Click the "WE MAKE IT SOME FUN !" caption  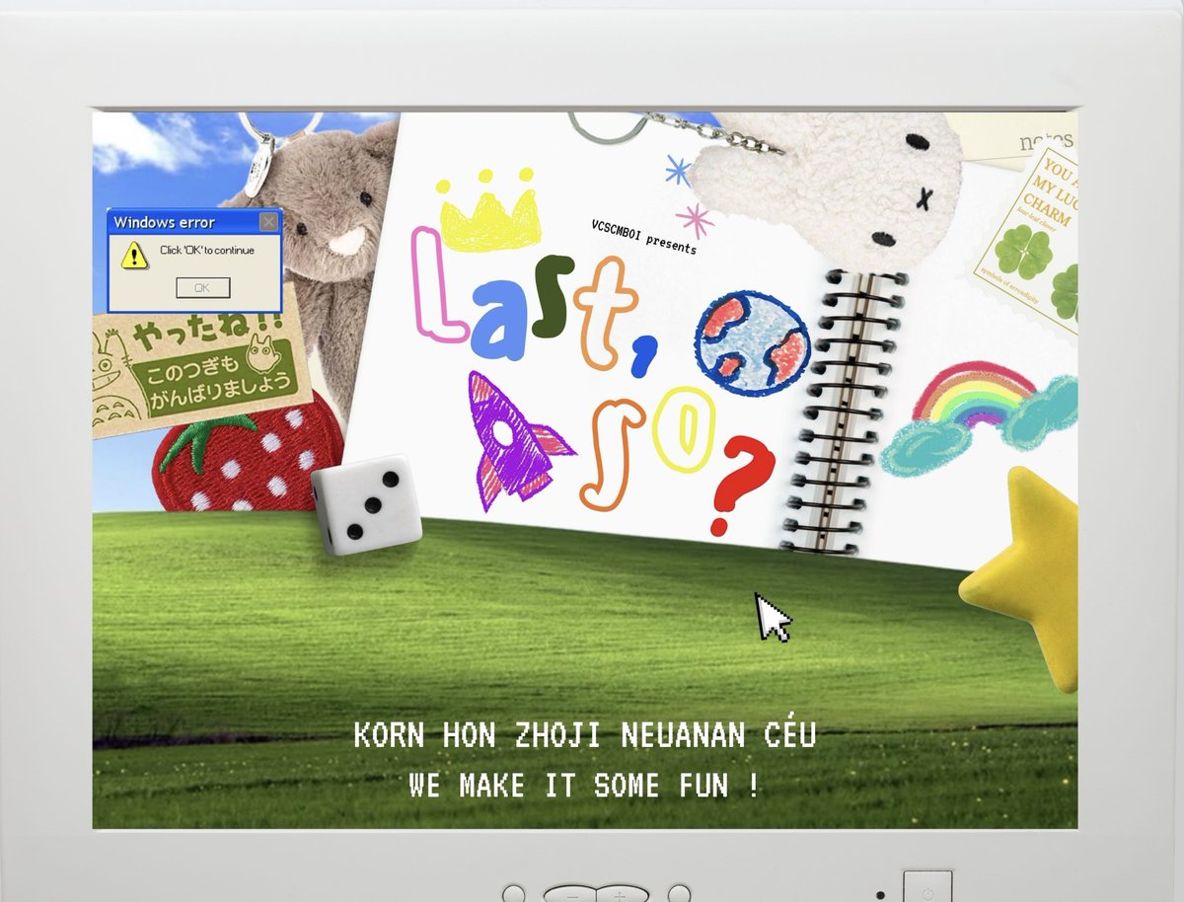(584, 786)
